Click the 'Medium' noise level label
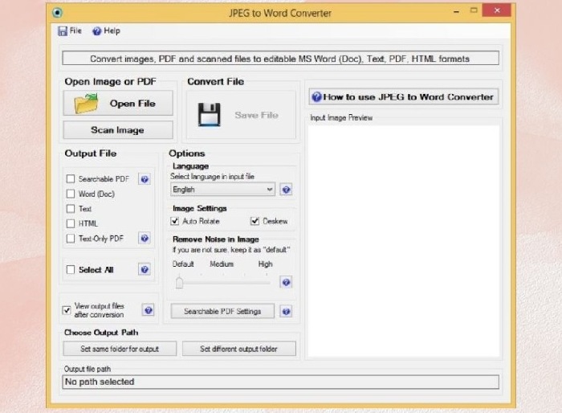 222,264
